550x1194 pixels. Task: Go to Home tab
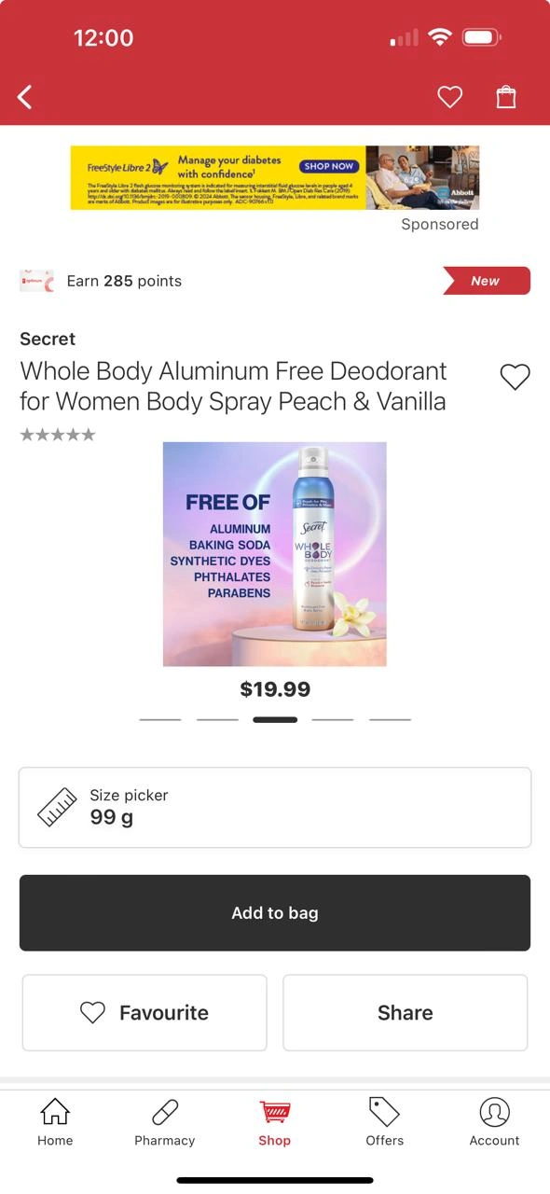pyautogui.click(x=55, y=1122)
